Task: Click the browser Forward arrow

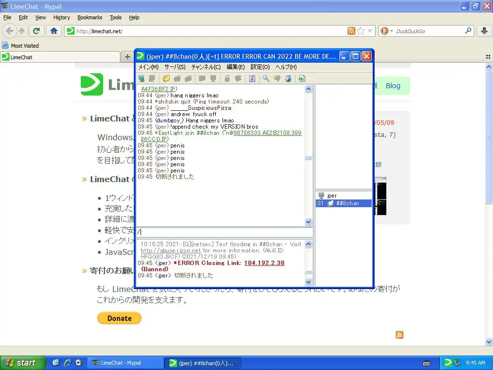Action: tap(21, 31)
